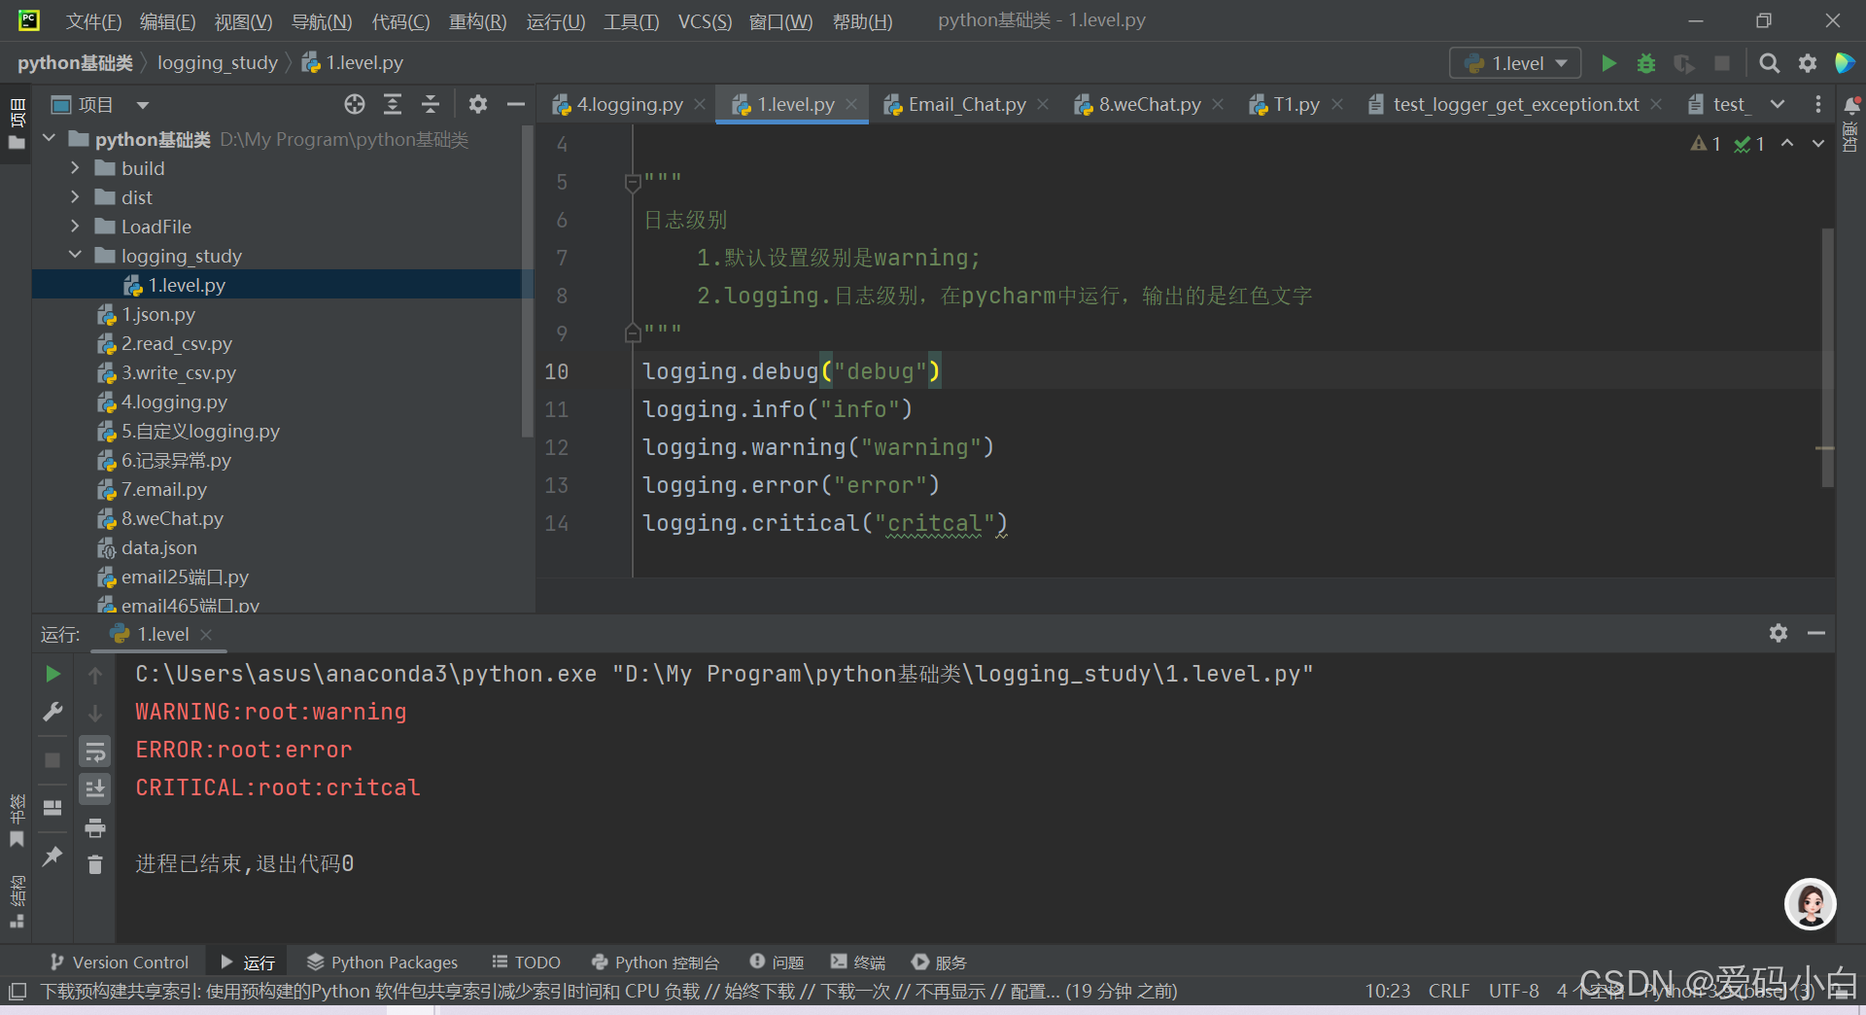Print console output using printer icon
This screenshot has width=1866, height=1015.
pos(94,827)
